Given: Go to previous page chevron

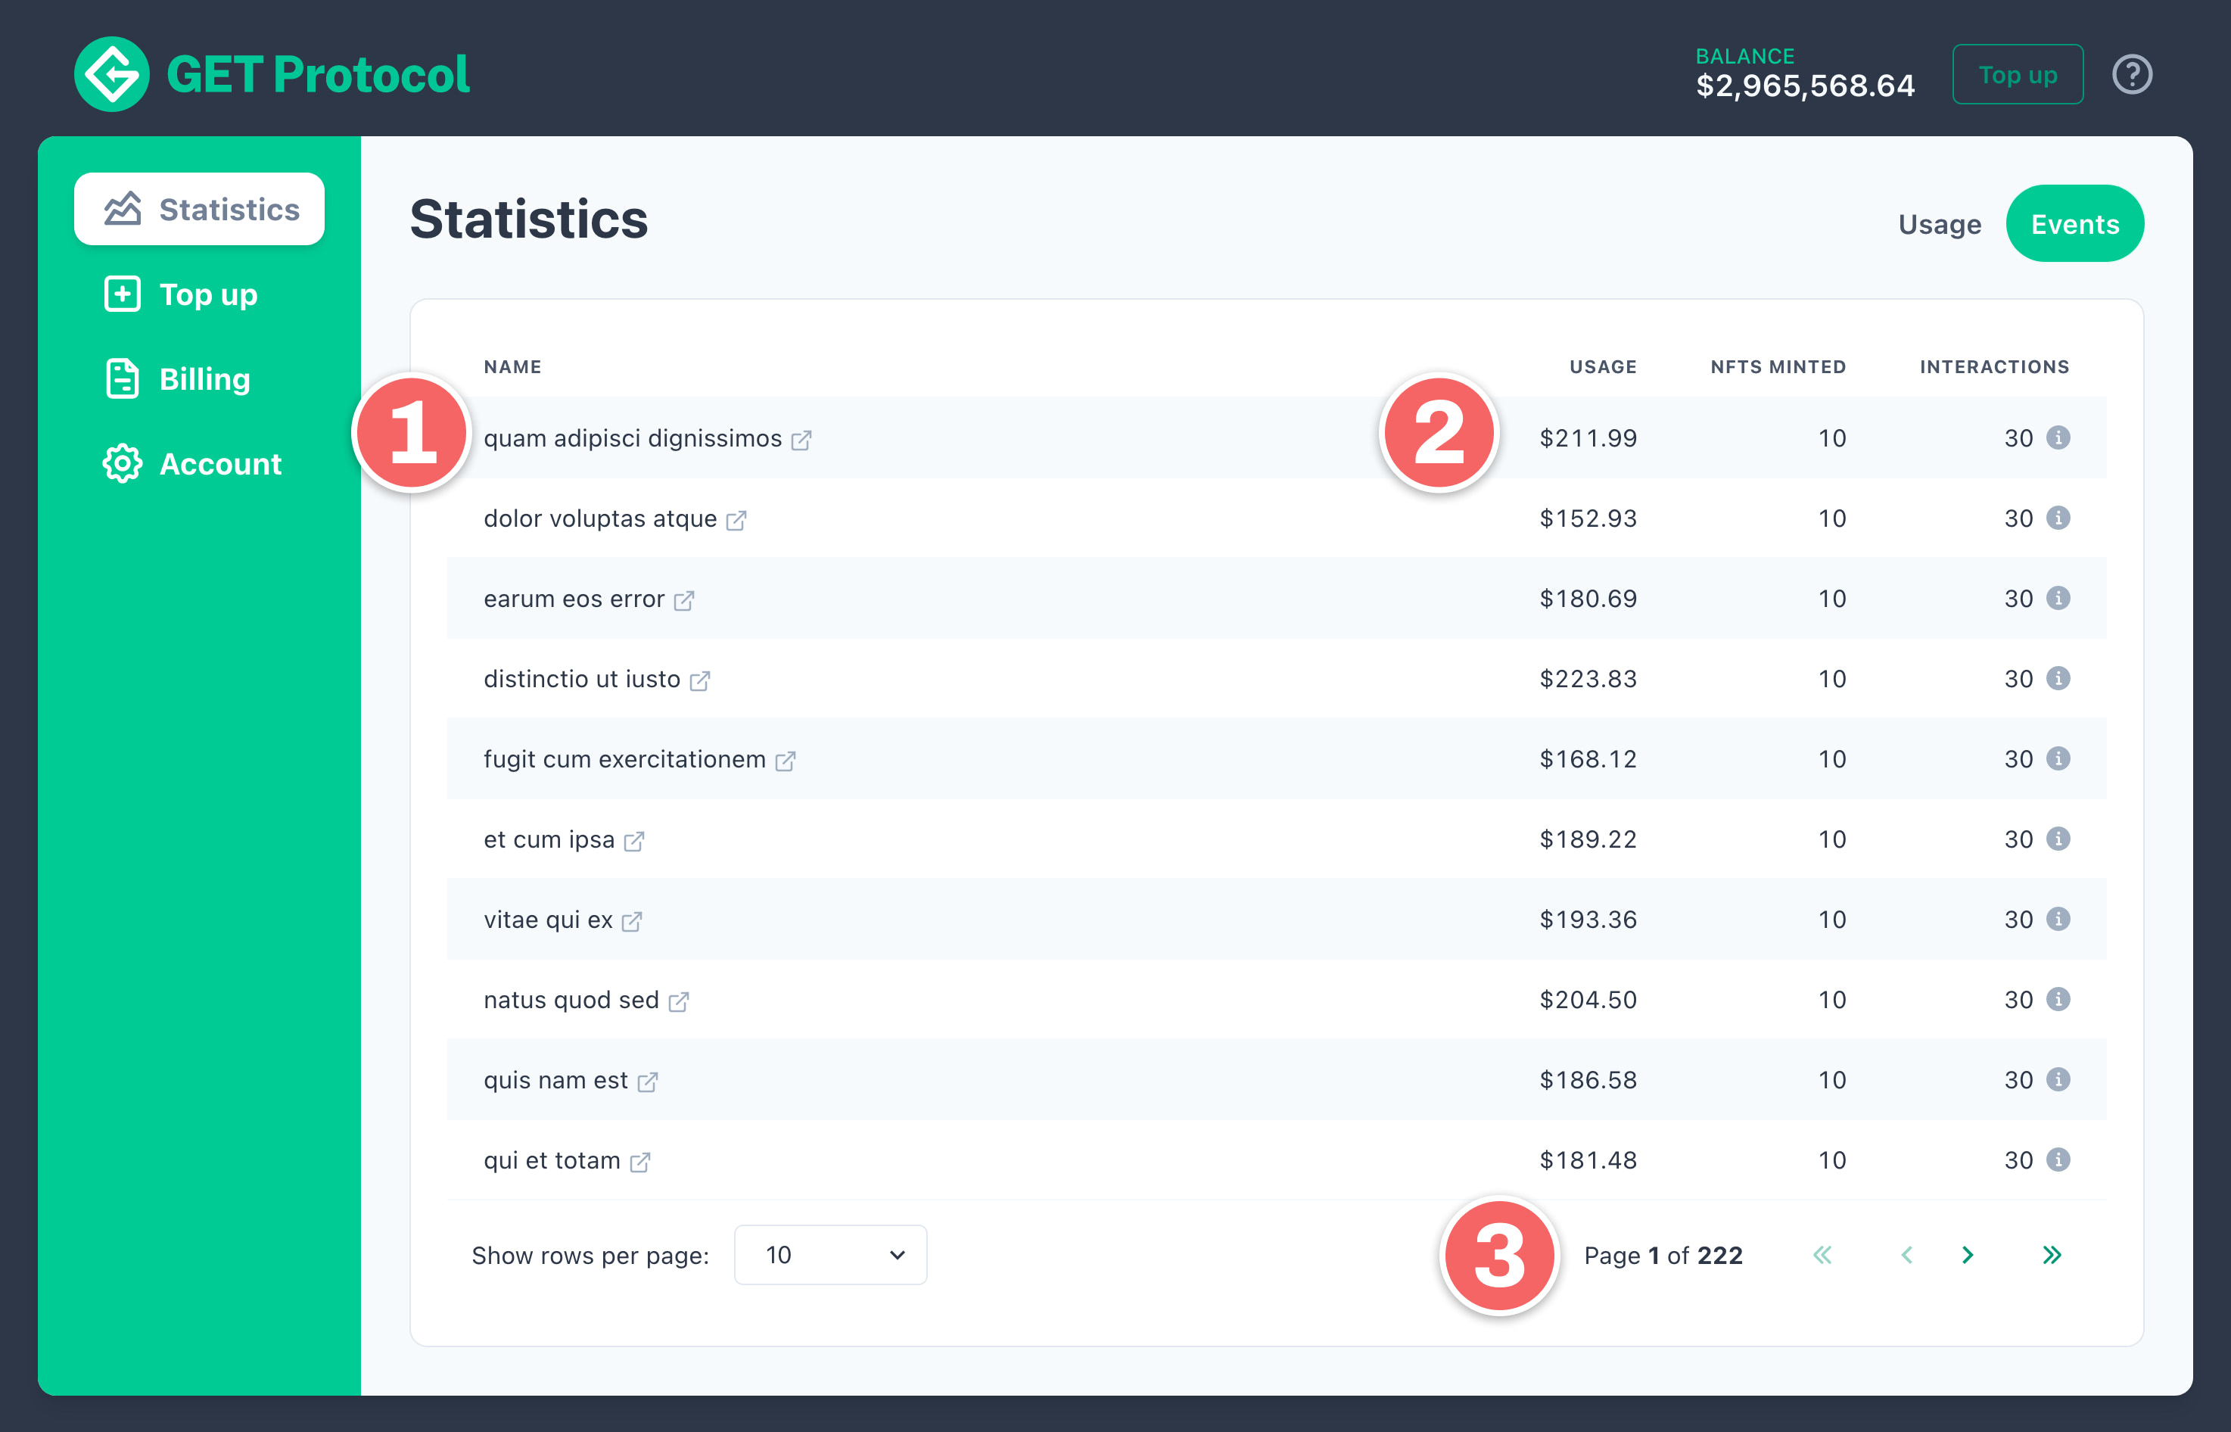Looking at the screenshot, I should (1906, 1256).
